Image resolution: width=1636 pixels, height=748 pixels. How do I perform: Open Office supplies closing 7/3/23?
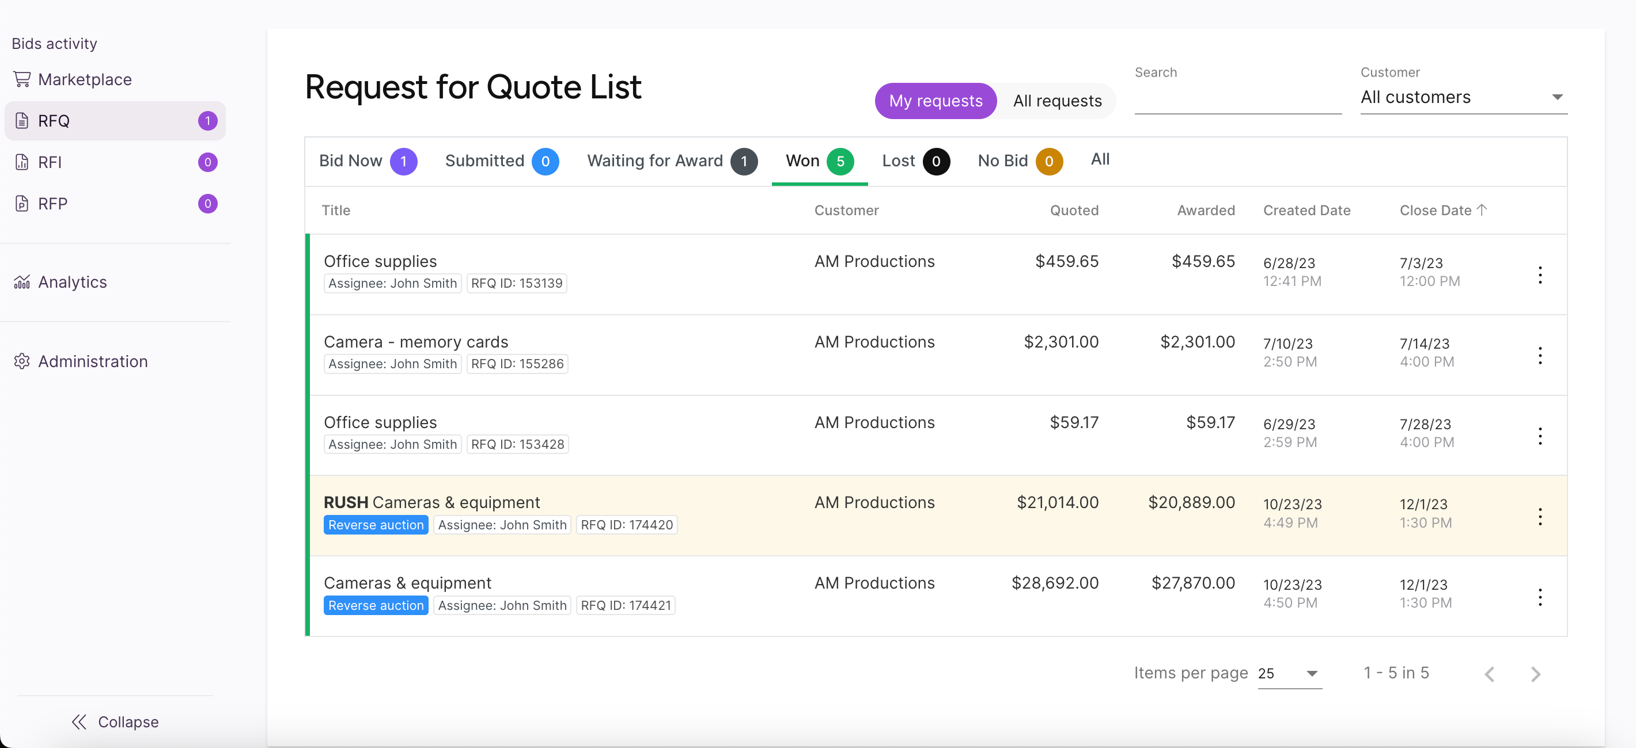pyautogui.click(x=380, y=261)
